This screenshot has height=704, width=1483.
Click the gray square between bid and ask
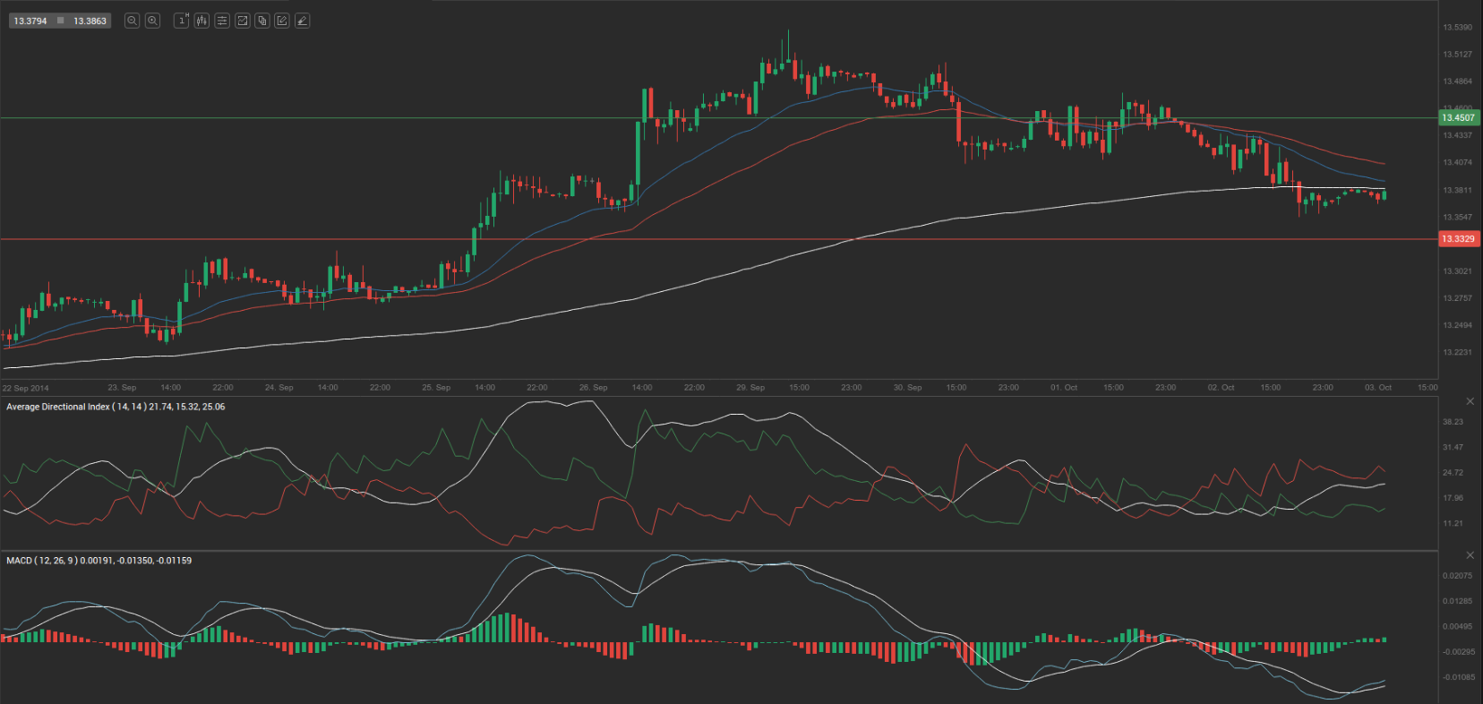coord(61,21)
